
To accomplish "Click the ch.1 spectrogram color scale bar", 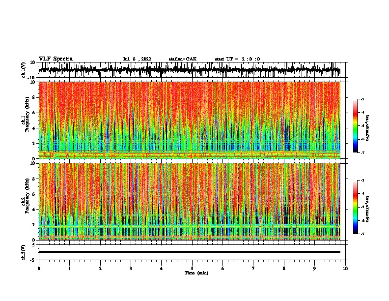I will click(x=355, y=126).
